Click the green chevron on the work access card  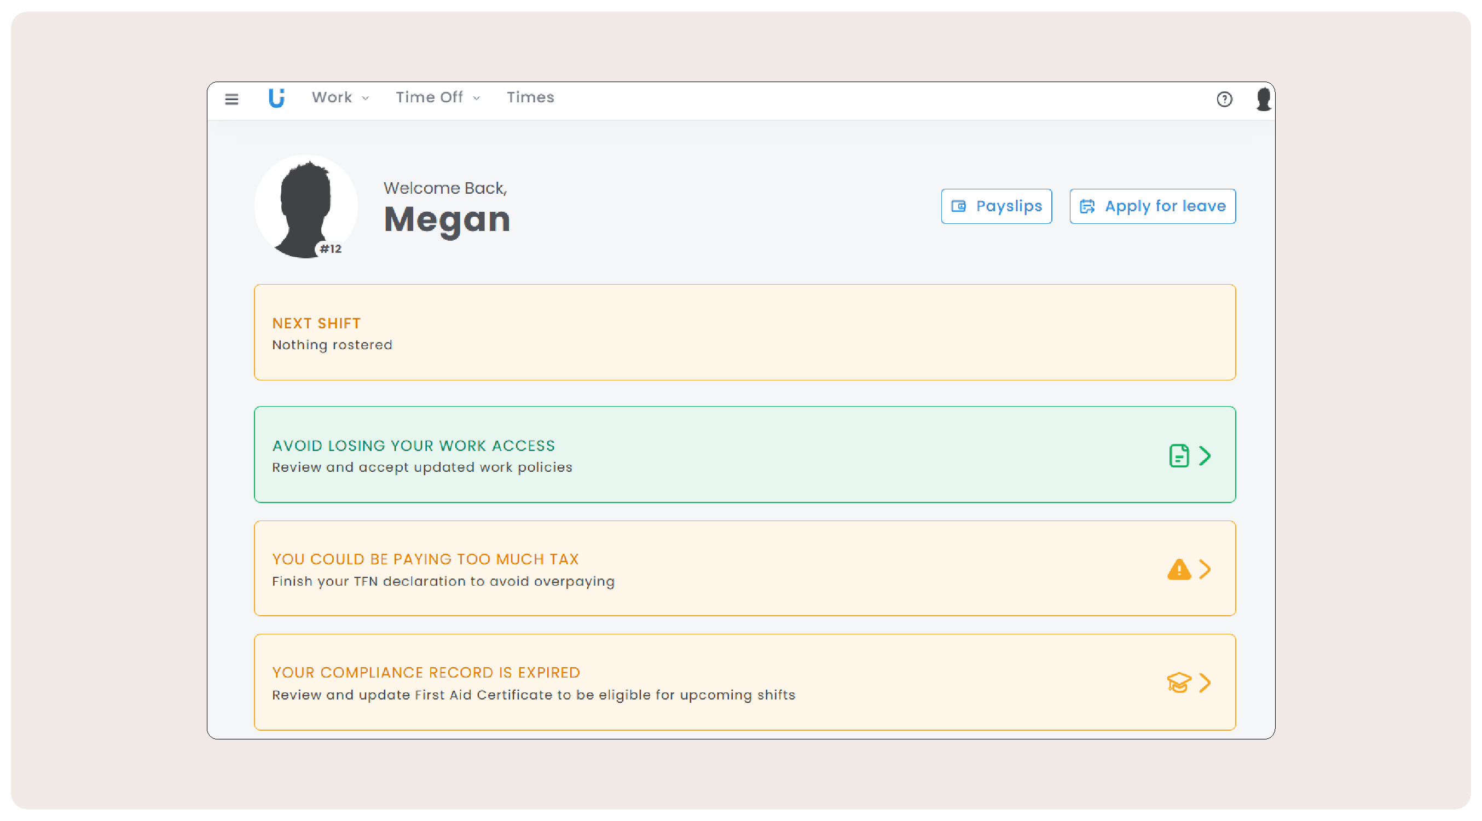pos(1205,456)
